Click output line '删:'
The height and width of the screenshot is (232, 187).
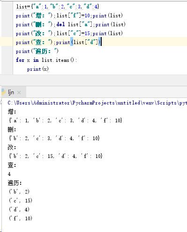coord(12,129)
